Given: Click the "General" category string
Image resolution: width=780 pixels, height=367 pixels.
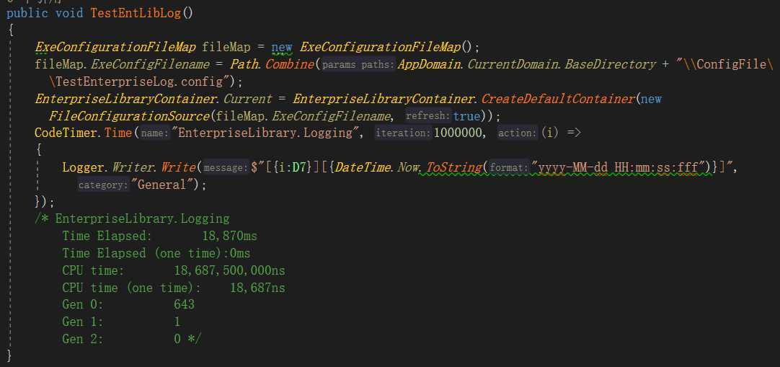Looking at the screenshot, I should point(161,185).
